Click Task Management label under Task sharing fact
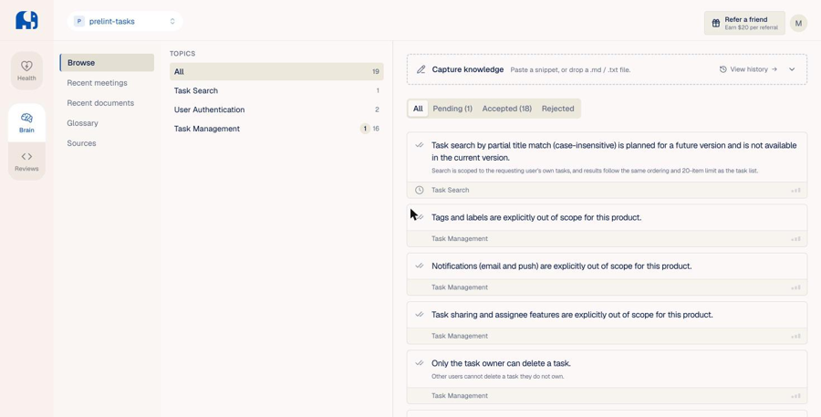Viewport: 821px width, 417px height. (x=460, y=336)
